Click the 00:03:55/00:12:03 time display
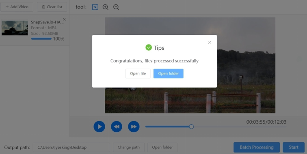This screenshot has width=307, height=154. [x=266, y=122]
